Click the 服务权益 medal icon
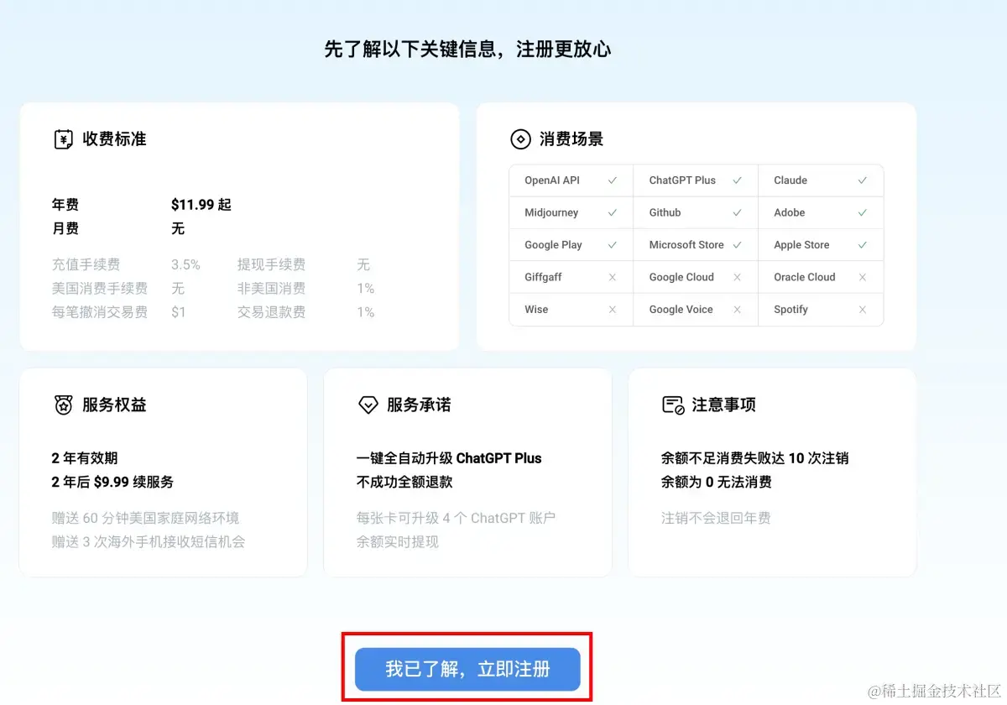This screenshot has height=705, width=1007. 64,405
